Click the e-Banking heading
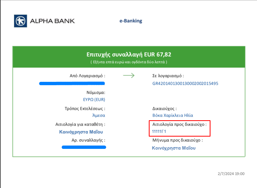The image size is (257, 188). click(x=131, y=21)
